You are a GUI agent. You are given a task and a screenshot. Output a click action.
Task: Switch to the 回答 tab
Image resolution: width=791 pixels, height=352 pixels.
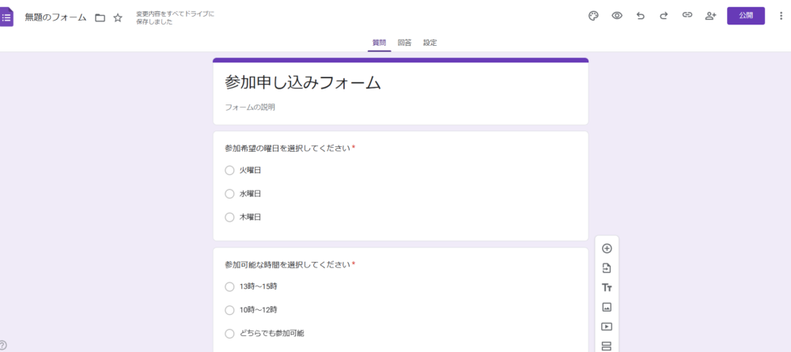(404, 43)
